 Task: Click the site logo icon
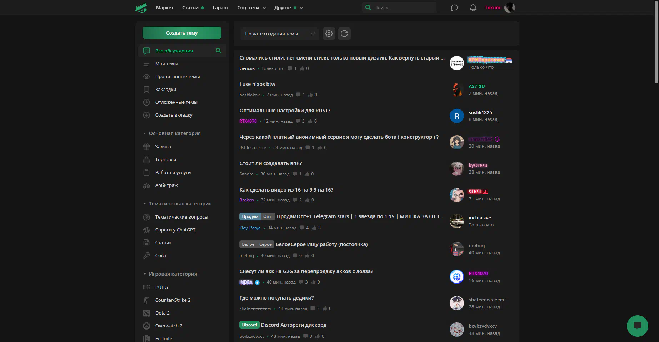(x=141, y=8)
